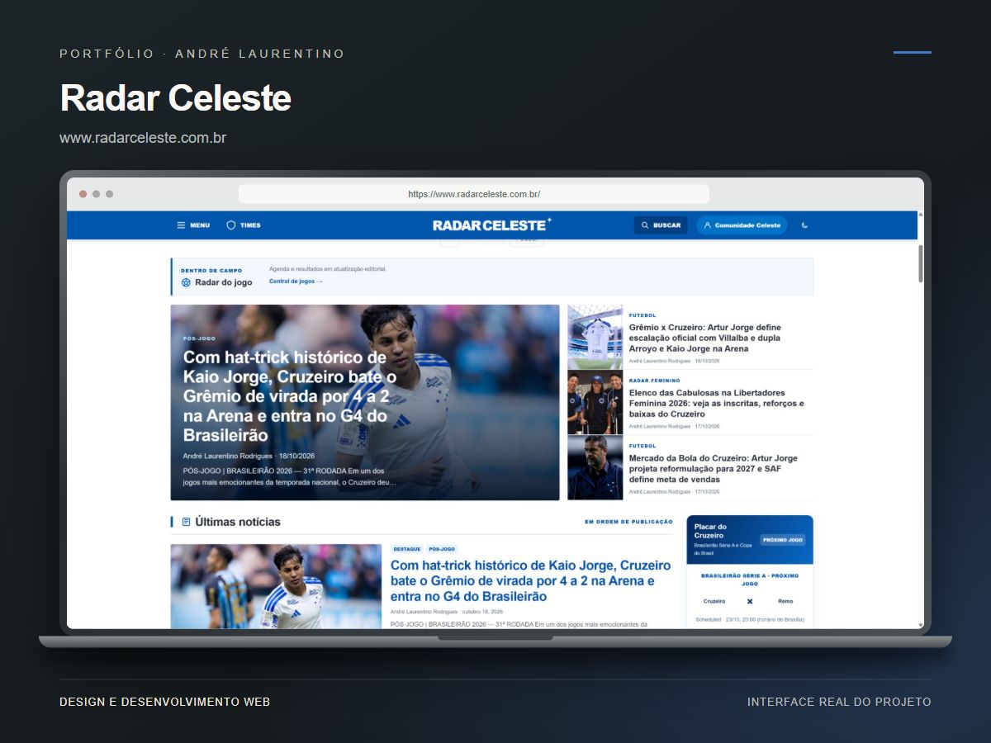Open Elenco das Cabulosas na Libertadores headline
991x743 pixels.
(x=716, y=404)
